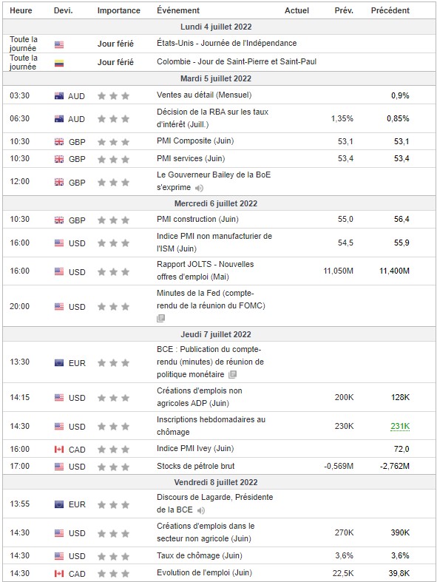
Task: Open the PMI Composite (Juin) event
Action: coord(195,141)
